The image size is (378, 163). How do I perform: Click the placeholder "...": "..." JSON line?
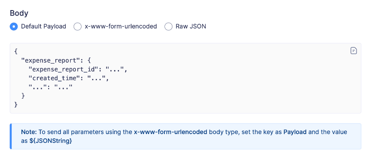pos(50,87)
